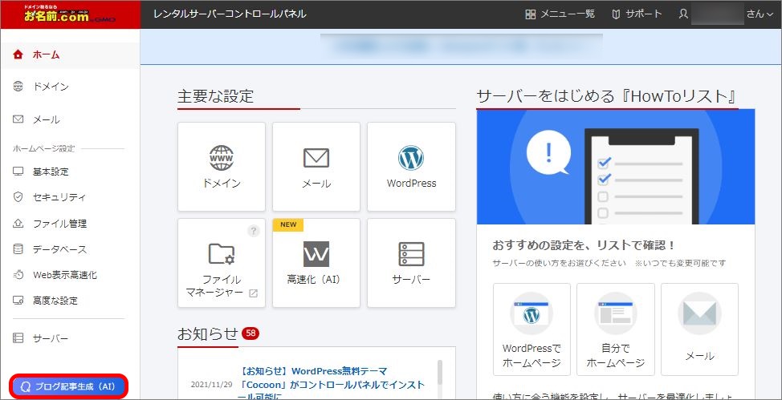Click the HowToリスト checklist banner image
The width and height of the screenshot is (782, 400).
616,167
